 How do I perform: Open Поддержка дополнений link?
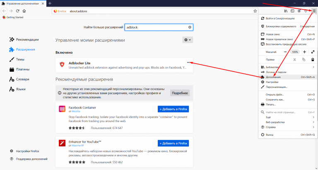click(x=29, y=159)
